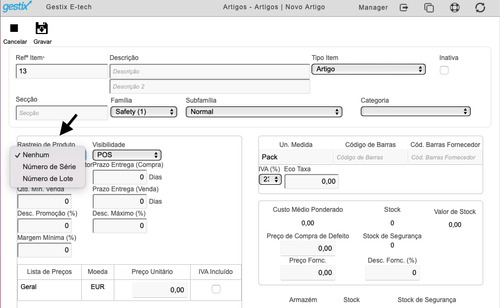Click the logout exit icon in header
The image size is (500, 308).
[404, 8]
